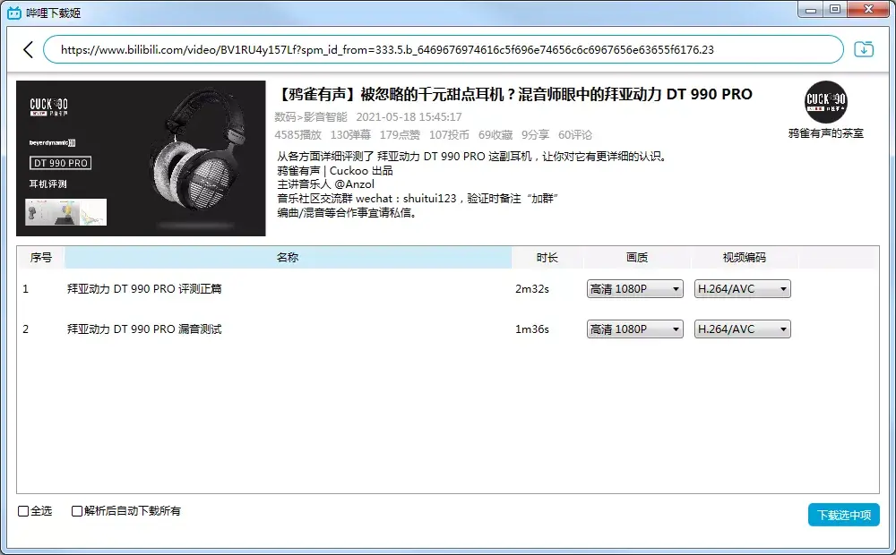This screenshot has height=555, width=896.
Task: Click the duration value 1m36s
Action: click(532, 329)
